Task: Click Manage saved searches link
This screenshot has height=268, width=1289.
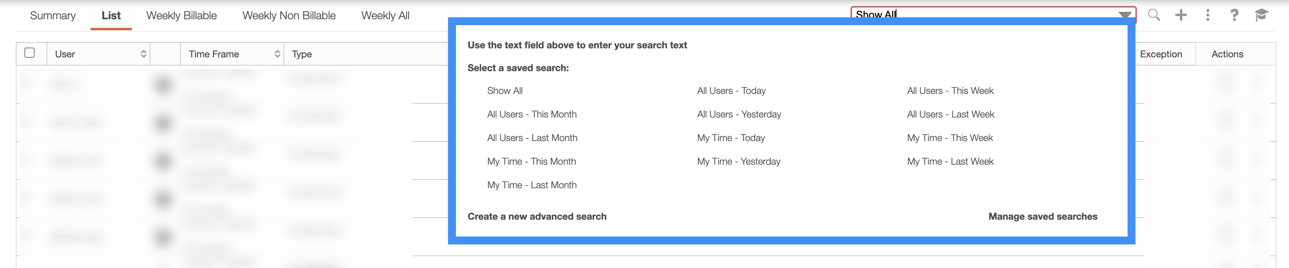Action: (1043, 217)
